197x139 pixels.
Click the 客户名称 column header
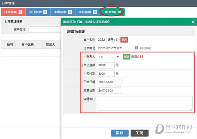[28, 45]
